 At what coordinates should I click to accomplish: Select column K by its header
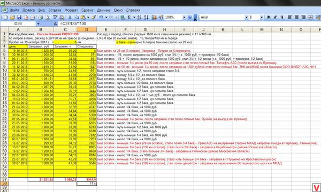pyautogui.click(x=223, y=29)
